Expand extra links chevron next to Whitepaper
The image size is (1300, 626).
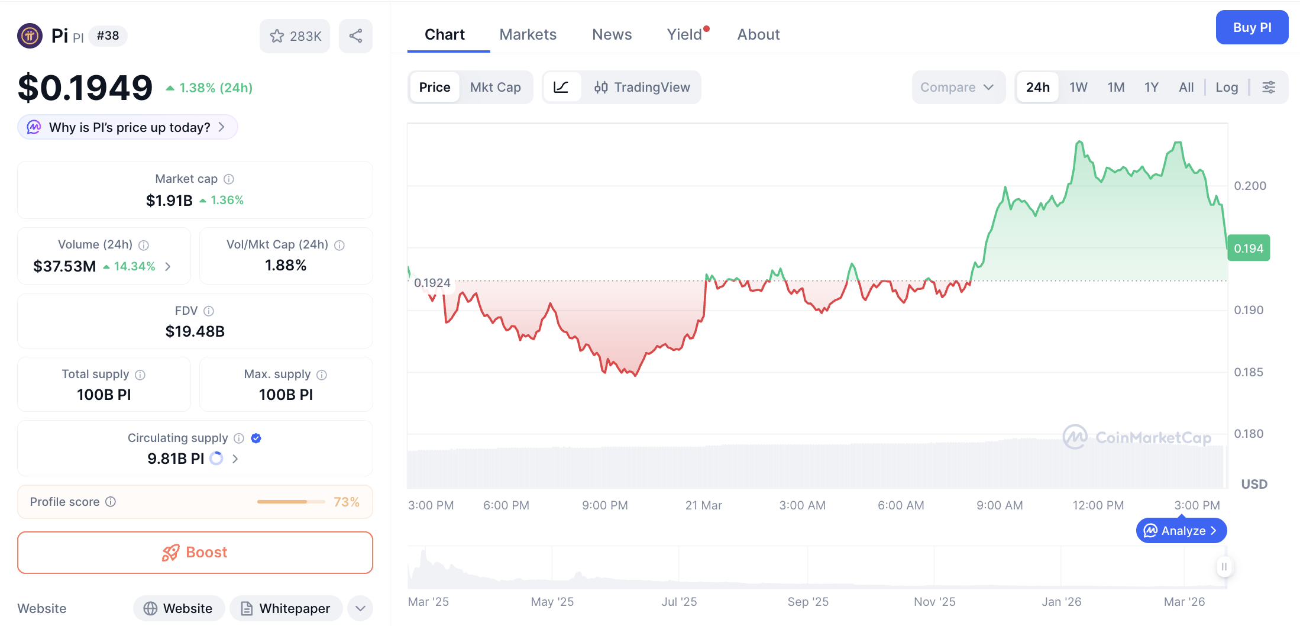coord(360,608)
